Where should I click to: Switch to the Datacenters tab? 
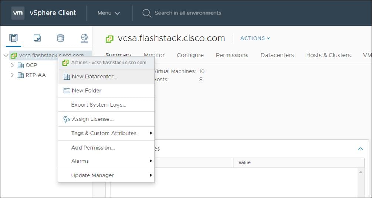277,55
